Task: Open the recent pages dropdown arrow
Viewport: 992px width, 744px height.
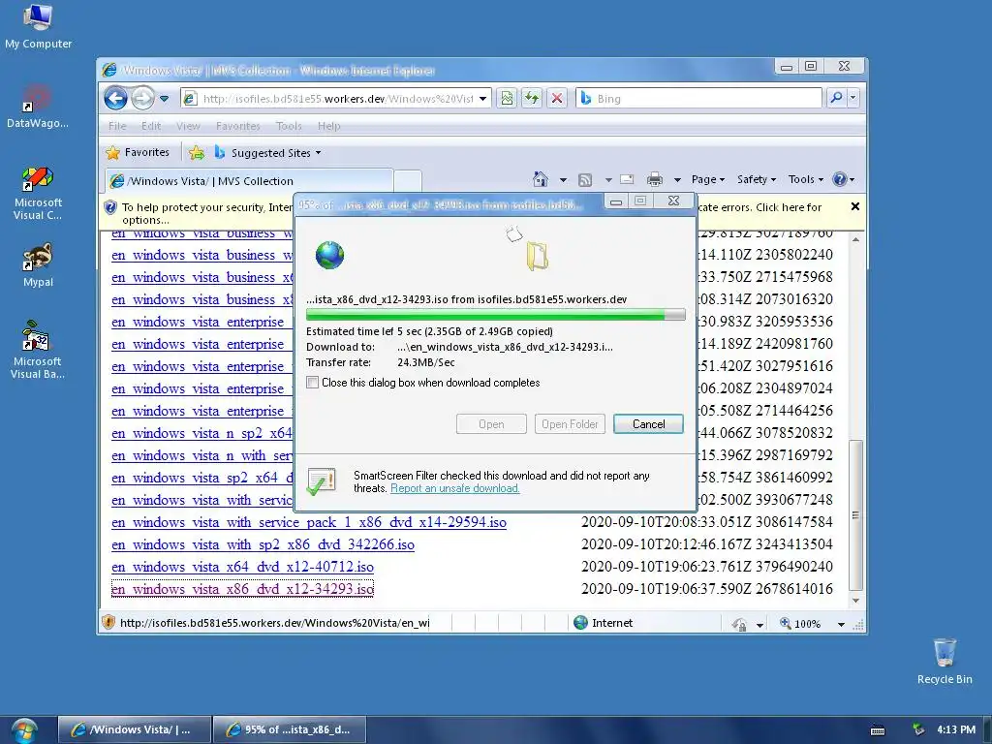Action: point(165,99)
